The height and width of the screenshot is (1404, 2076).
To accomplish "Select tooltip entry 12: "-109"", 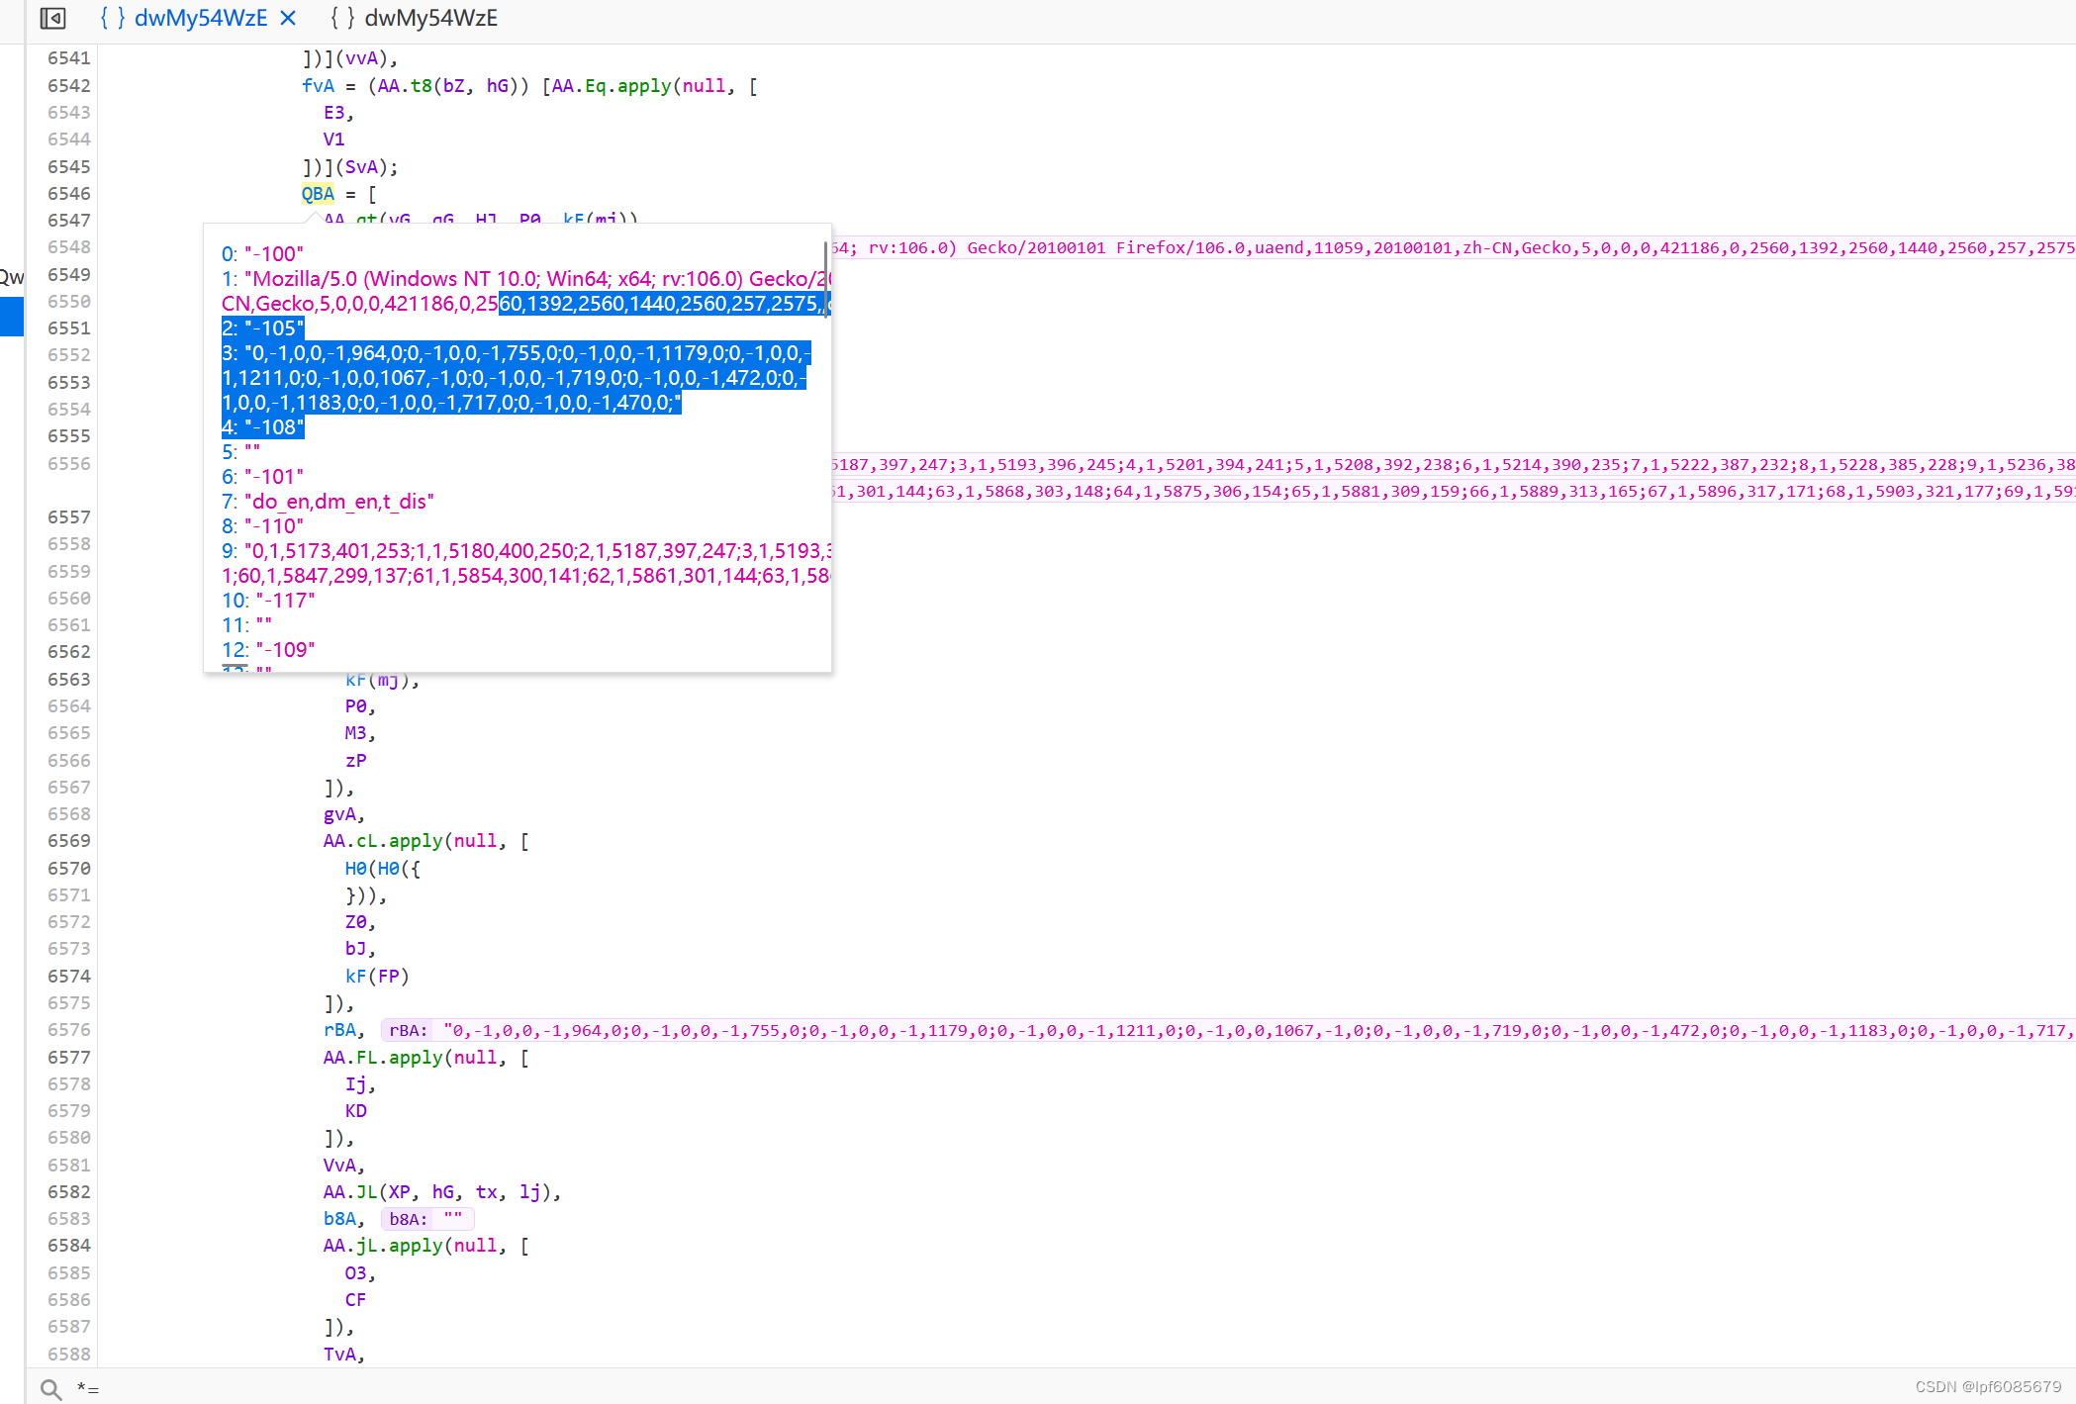I will [x=268, y=650].
